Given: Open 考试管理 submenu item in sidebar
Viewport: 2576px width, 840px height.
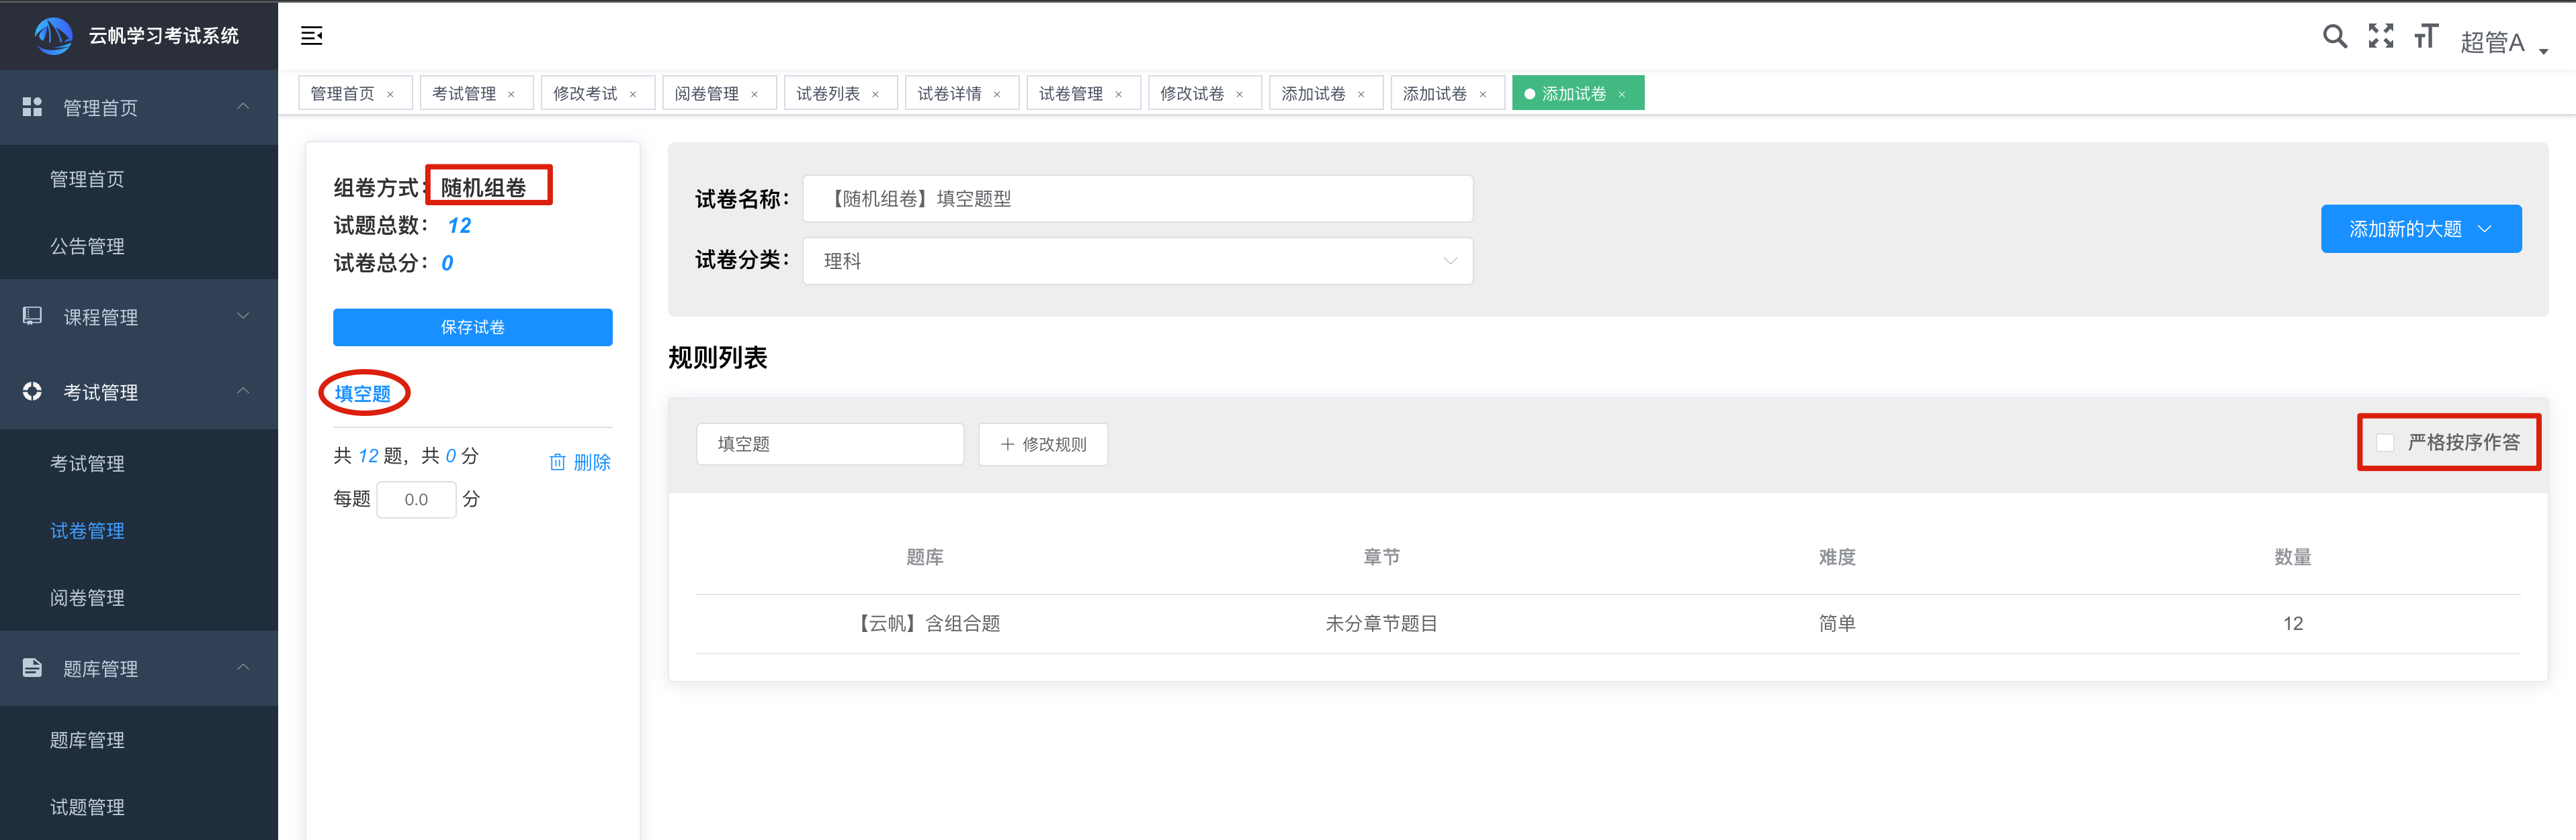Looking at the screenshot, I should tap(88, 464).
